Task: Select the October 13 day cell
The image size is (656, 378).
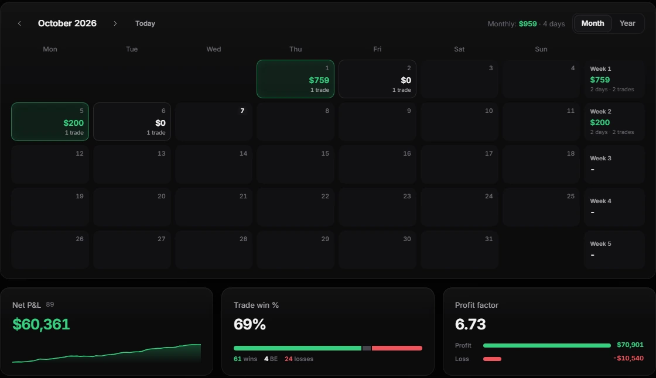Action: point(132,164)
